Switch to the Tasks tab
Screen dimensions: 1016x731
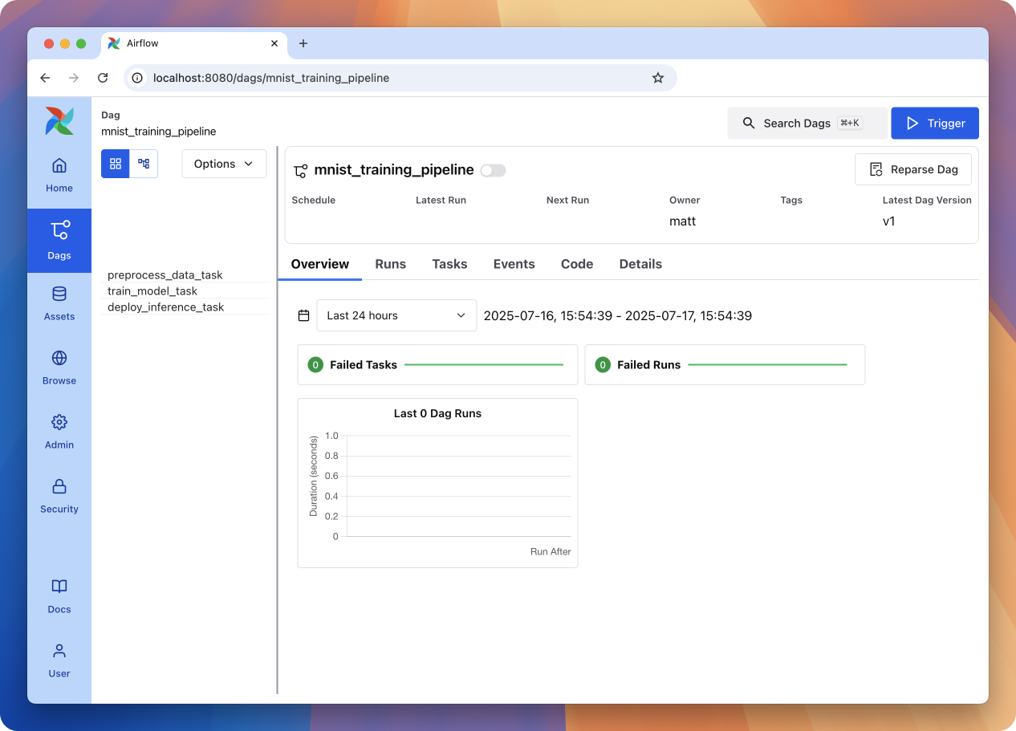pyautogui.click(x=449, y=264)
